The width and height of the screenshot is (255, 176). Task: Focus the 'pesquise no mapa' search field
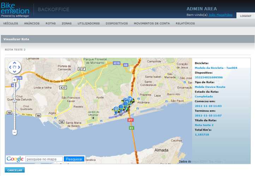click(x=44, y=159)
